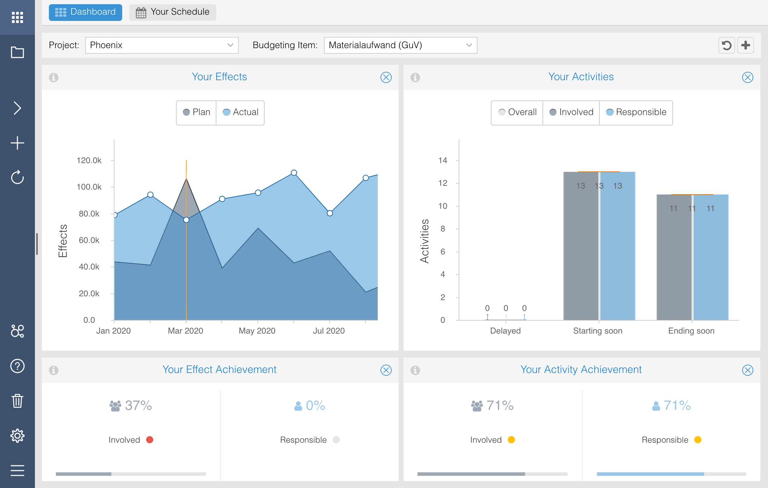Click the folder icon in sidebar
This screenshot has width=768, height=488.
point(17,52)
